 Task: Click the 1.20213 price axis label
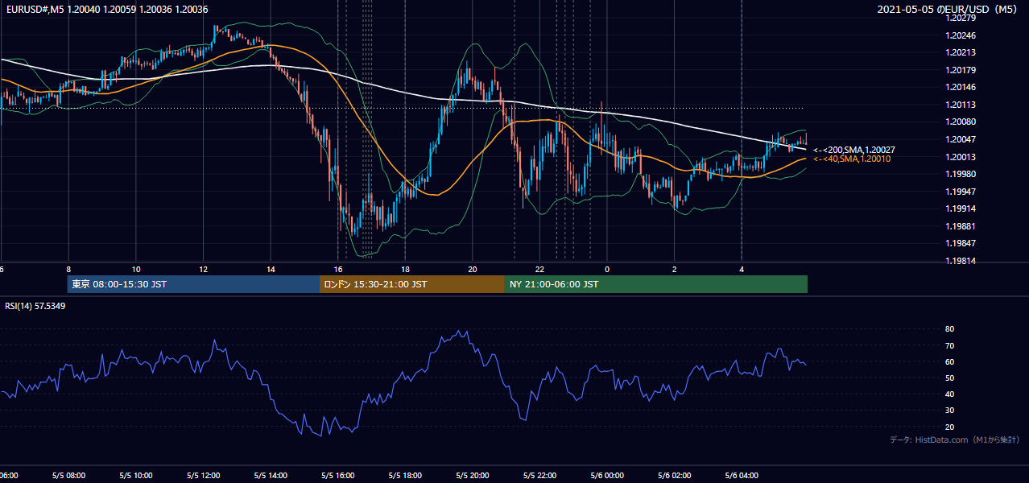point(961,52)
